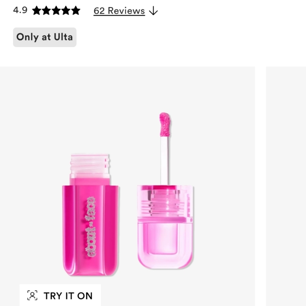Screen dimensions: 306x306
Task: Expand reviews using the downward arrow
Action: click(154, 11)
